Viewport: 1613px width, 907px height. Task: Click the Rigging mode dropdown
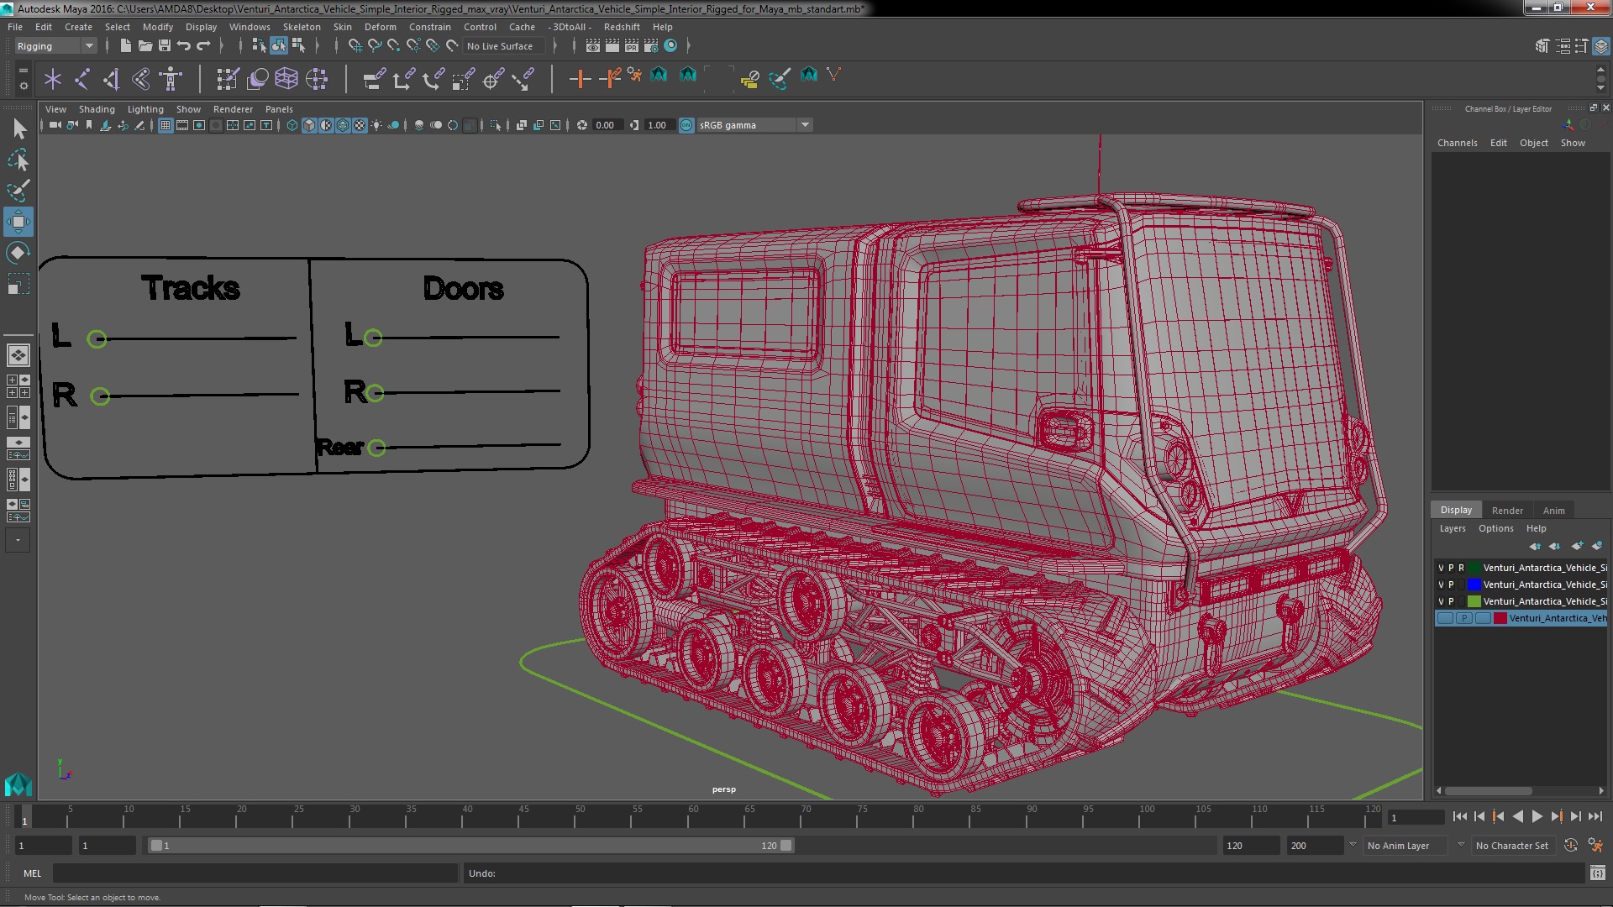(53, 45)
